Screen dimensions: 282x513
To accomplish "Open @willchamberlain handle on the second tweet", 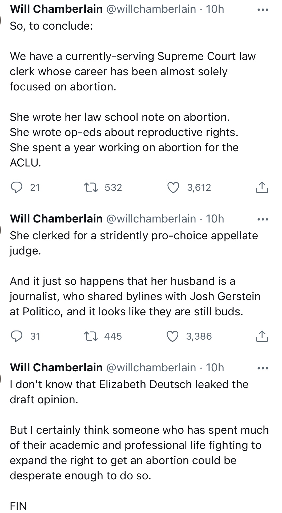I will 151,219.
